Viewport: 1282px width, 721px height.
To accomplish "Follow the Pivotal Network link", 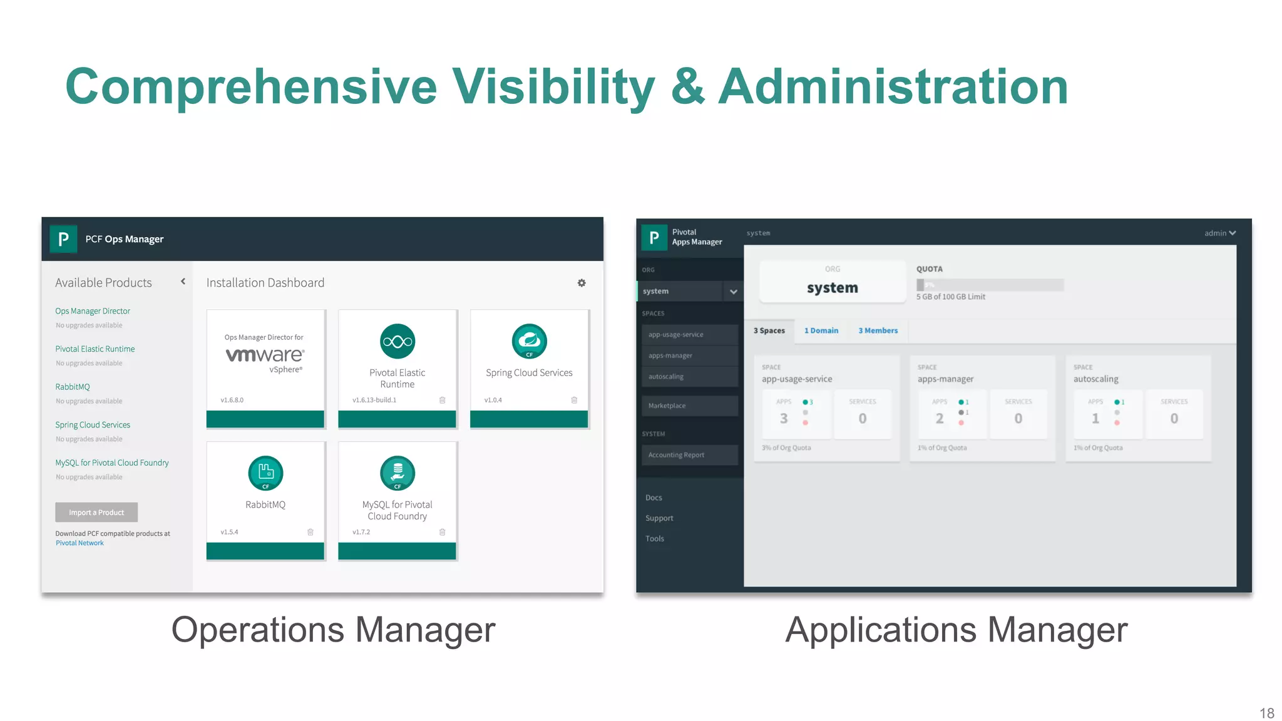I will point(79,543).
